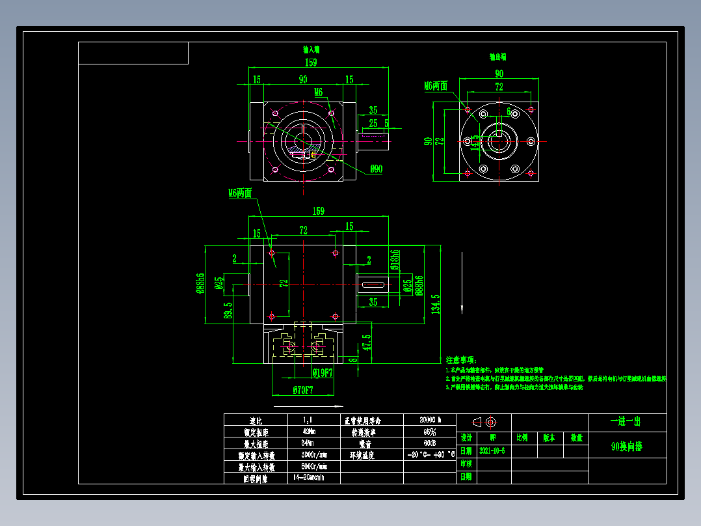This screenshot has height=526, width=701.
Task: Select the third-angle projection cone symbol
Action: point(477,421)
